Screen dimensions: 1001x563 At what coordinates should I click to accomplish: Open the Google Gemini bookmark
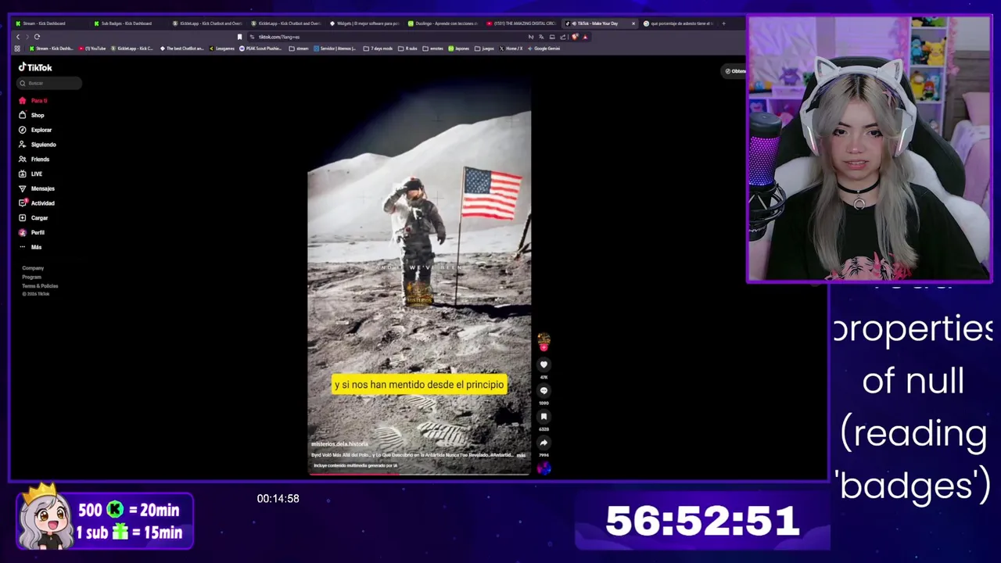point(544,48)
